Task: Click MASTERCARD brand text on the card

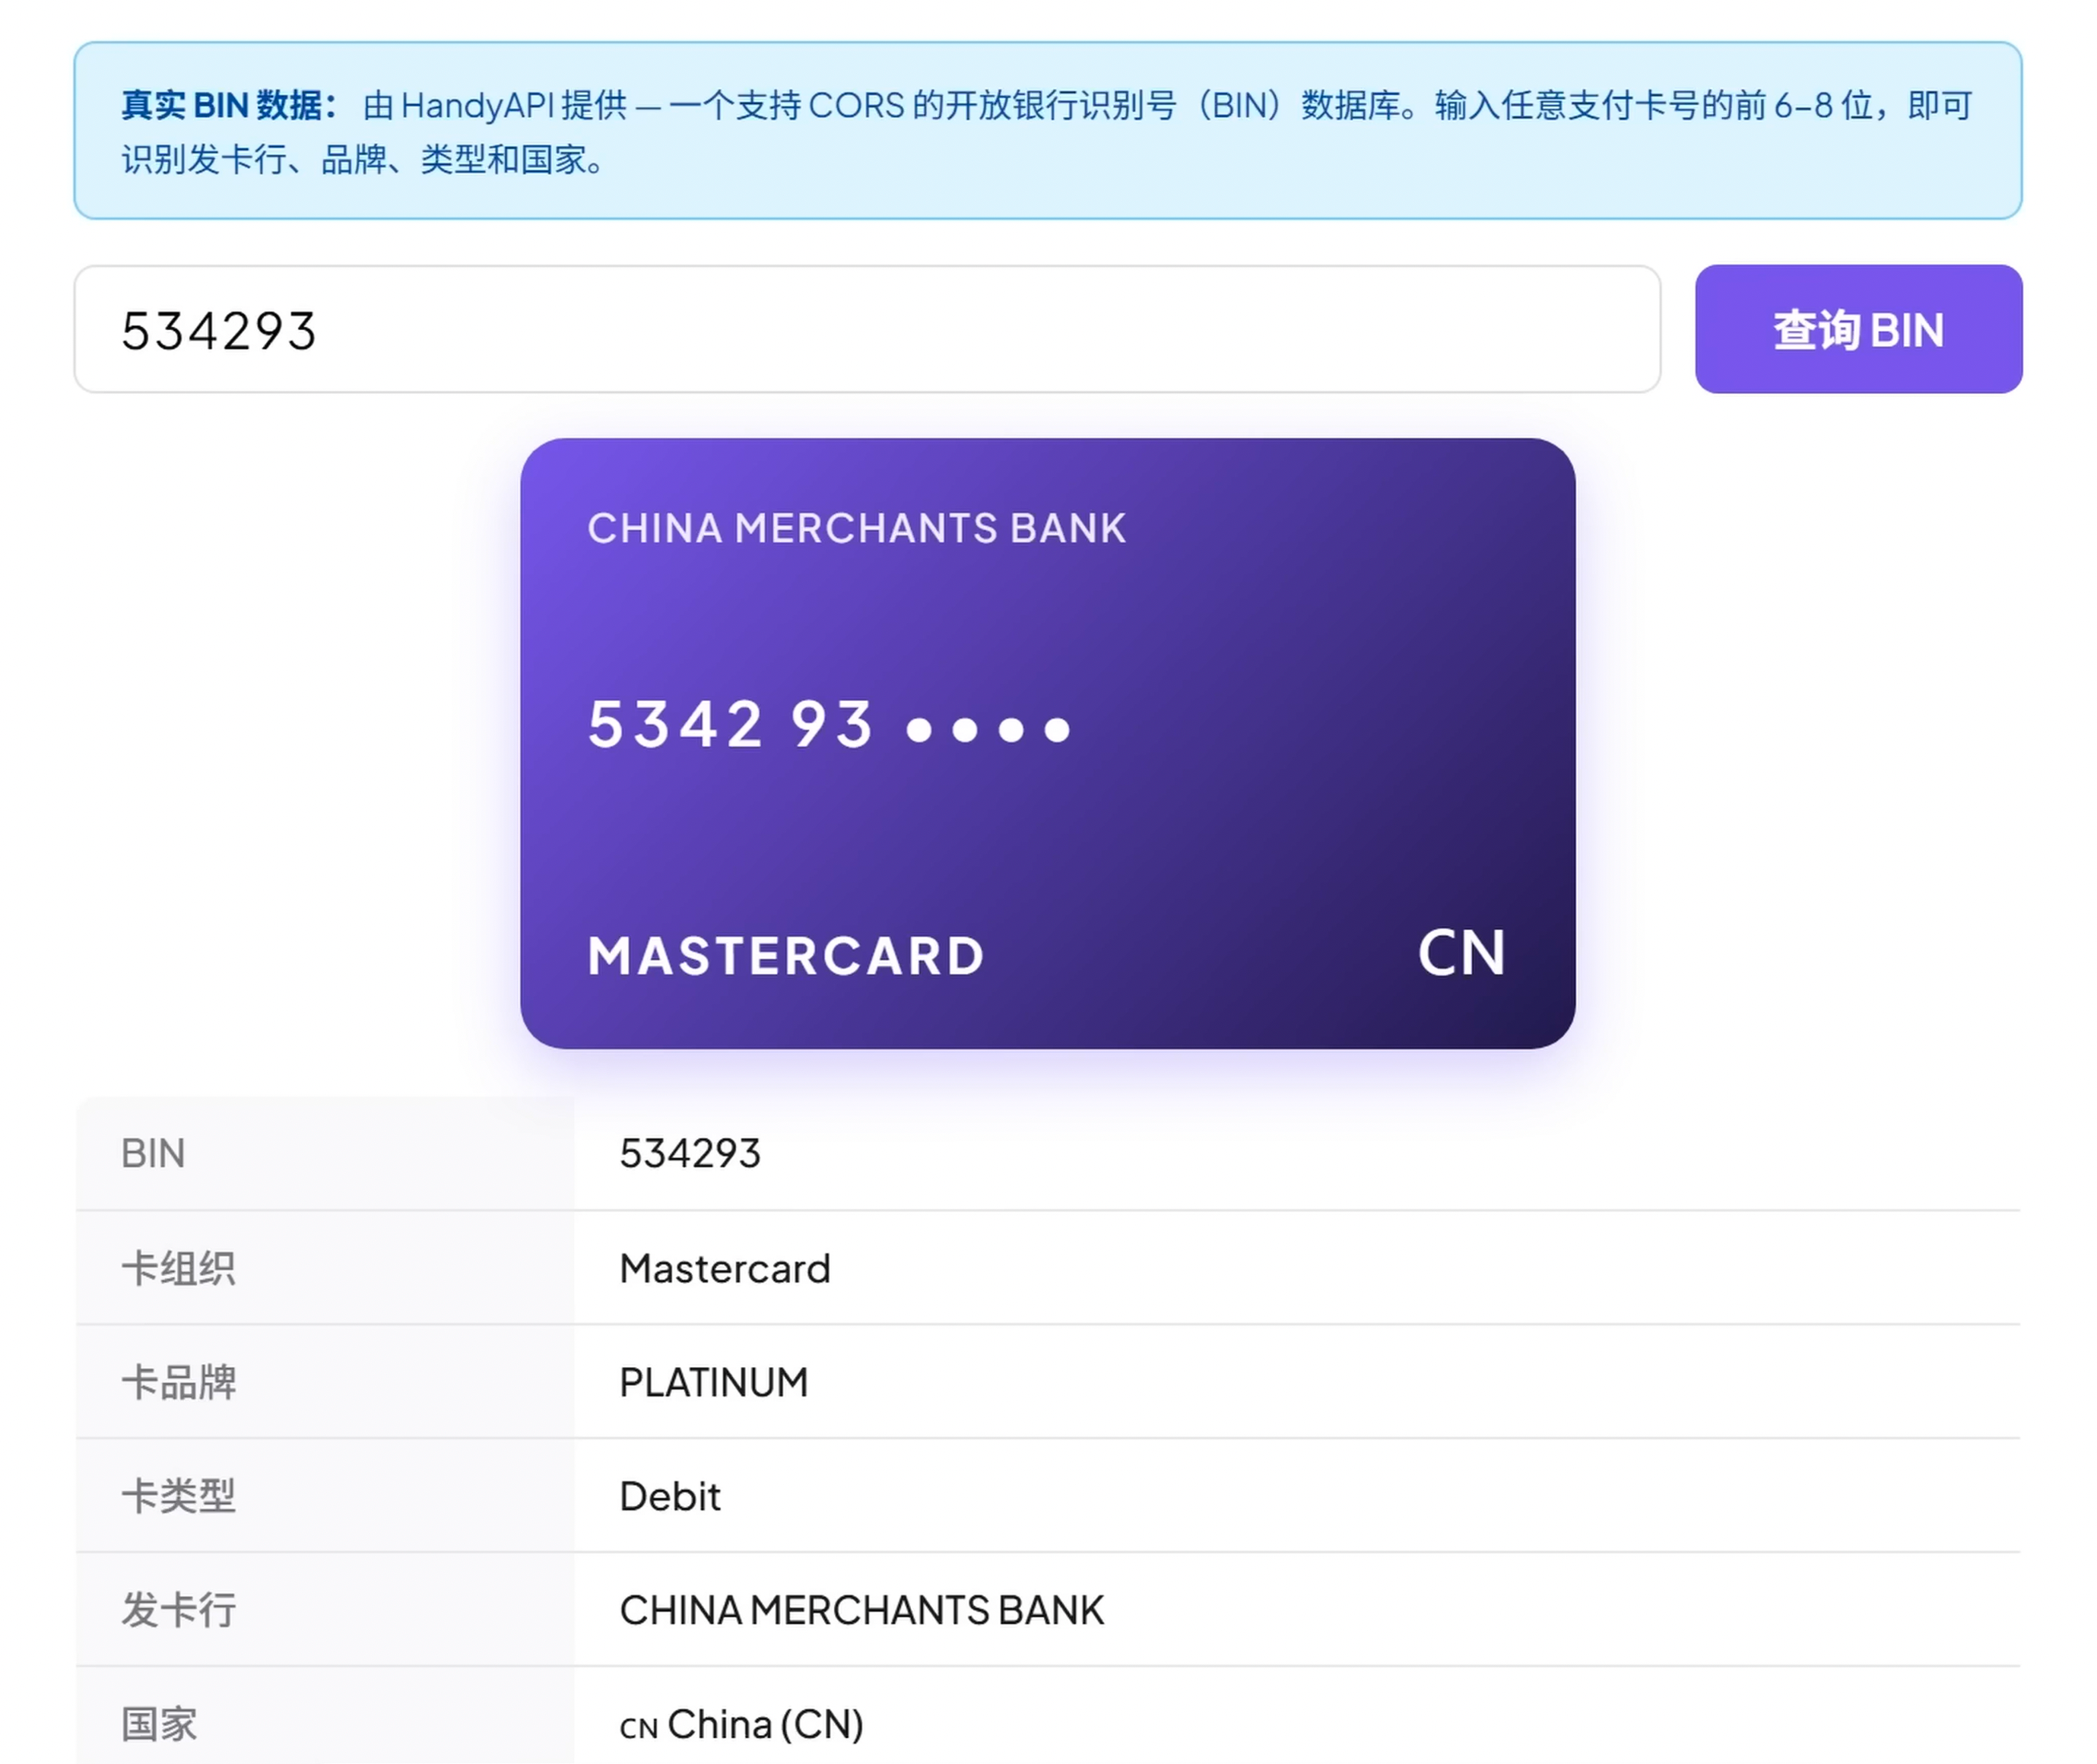Action: tap(786, 956)
